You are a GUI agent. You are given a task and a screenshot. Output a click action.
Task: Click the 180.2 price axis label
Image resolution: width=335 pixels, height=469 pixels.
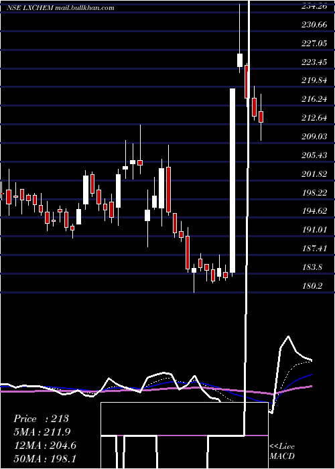coord(312,285)
